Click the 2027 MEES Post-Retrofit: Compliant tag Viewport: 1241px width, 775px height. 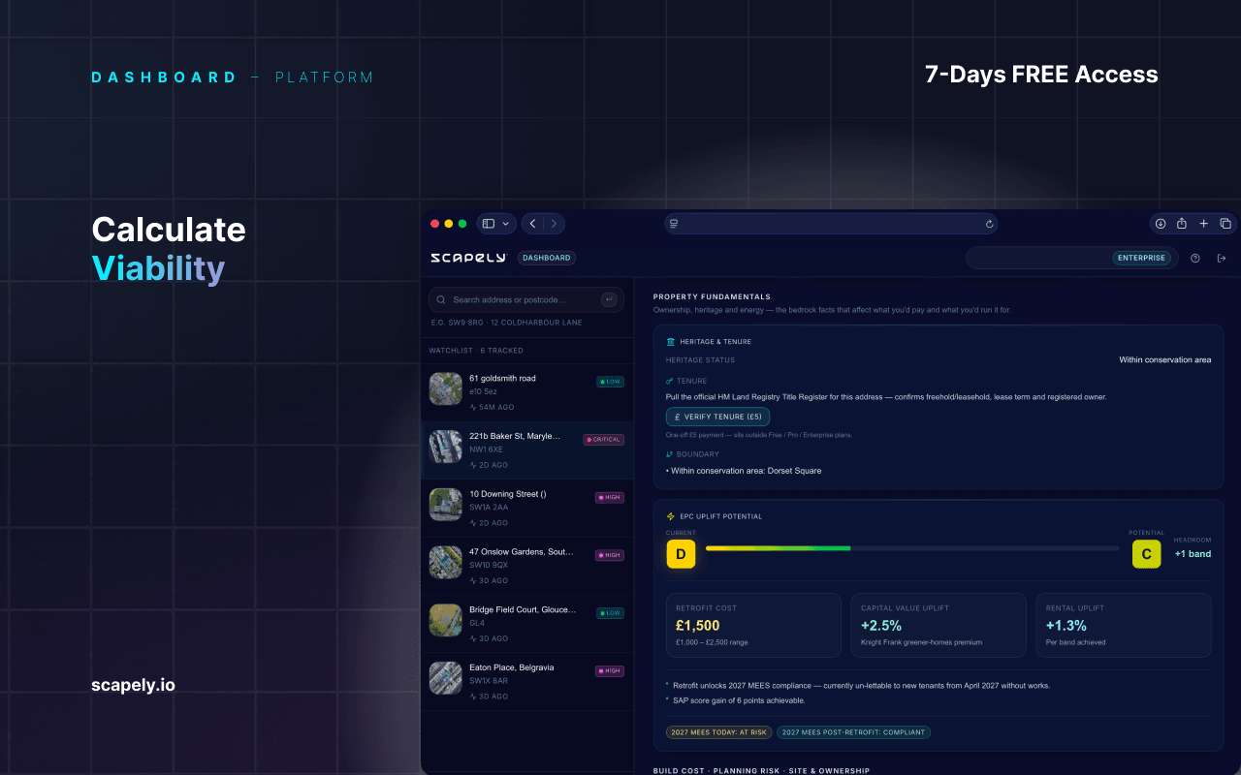click(x=853, y=732)
